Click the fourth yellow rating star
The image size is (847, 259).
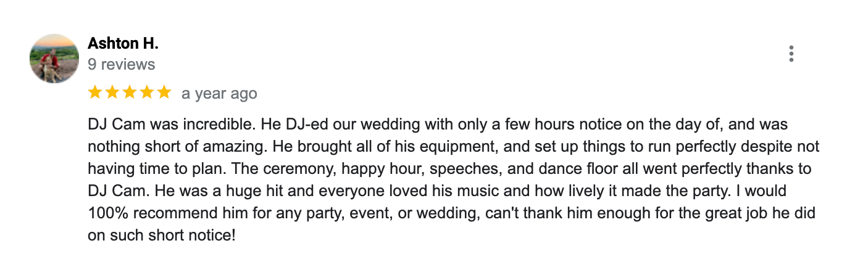point(147,92)
